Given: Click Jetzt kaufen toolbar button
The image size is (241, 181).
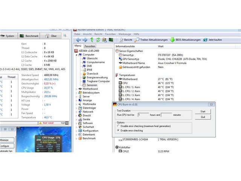Looking at the screenshot, I should point(212,40).
